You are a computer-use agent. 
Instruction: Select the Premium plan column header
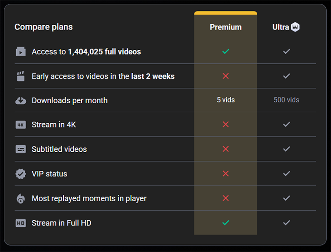(226, 27)
